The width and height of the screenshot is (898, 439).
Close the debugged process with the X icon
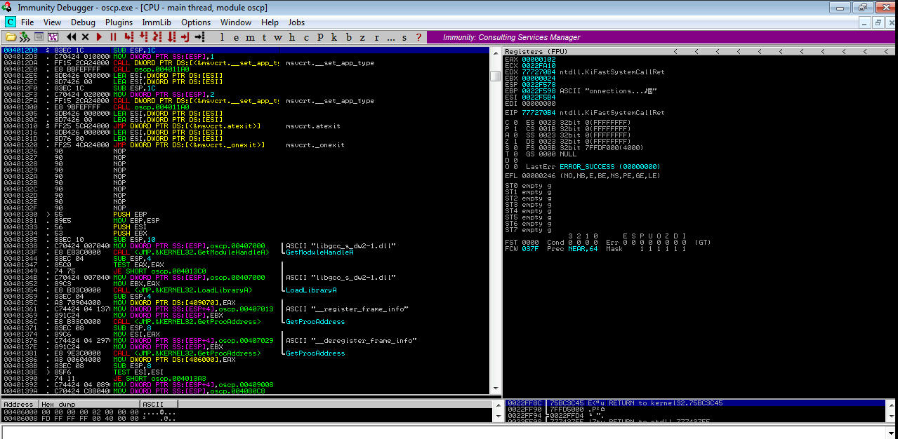click(85, 36)
